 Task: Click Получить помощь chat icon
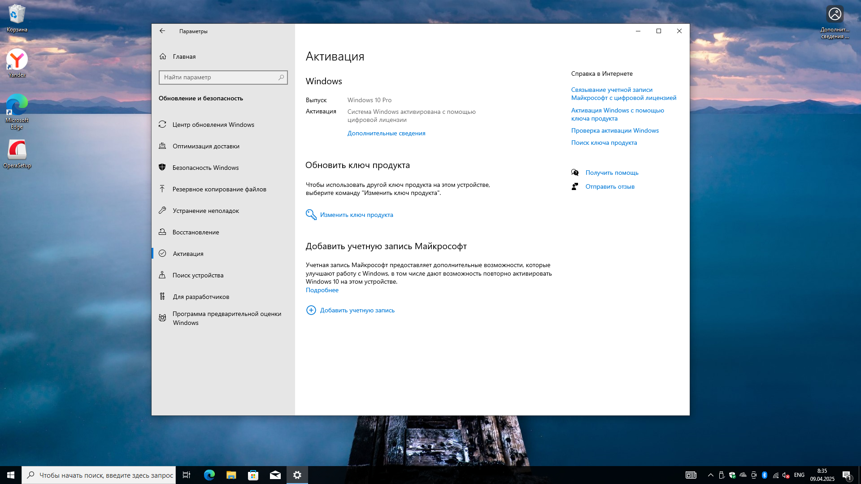(x=575, y=173)
